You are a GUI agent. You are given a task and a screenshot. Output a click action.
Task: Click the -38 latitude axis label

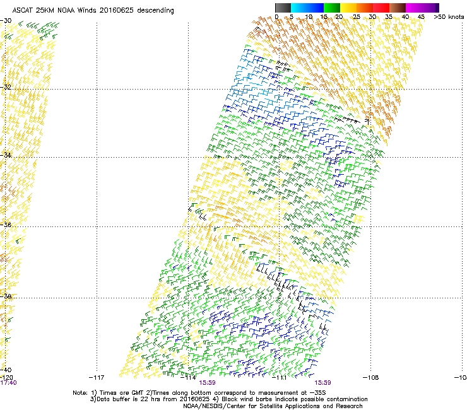tap(6, 296)
